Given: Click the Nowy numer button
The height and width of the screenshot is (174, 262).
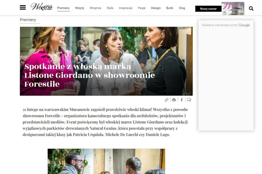Looking at the screenshot, I should click(208, 9).
